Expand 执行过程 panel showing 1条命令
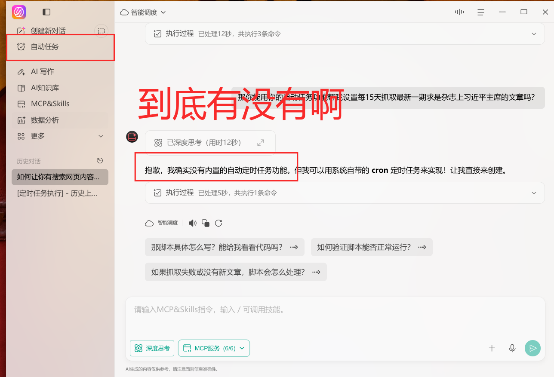 [x=345, y=193]
